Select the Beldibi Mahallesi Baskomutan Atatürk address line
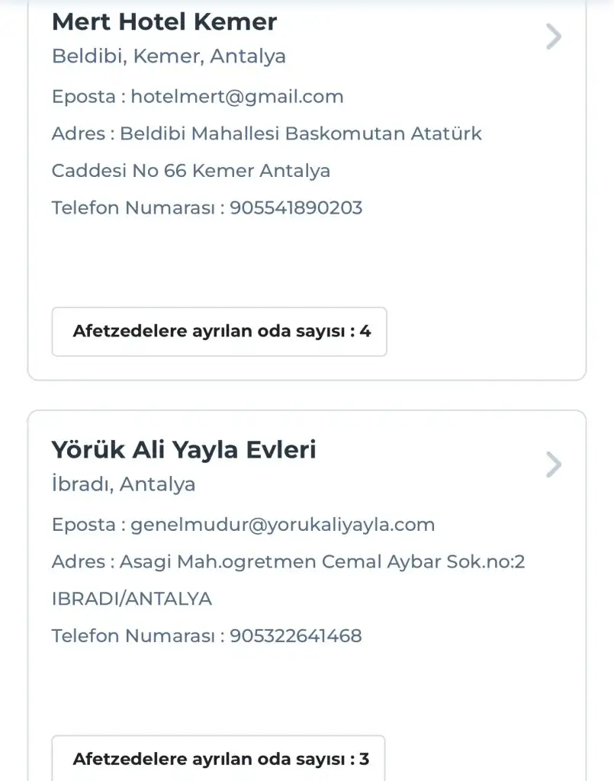This screenshot has height=781, width=614. (x=301, y=134)
